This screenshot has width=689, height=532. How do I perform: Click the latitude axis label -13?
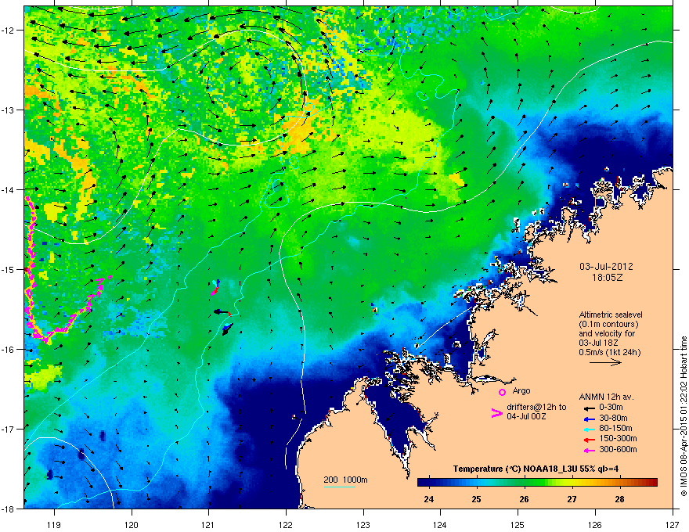coord(8,110)
